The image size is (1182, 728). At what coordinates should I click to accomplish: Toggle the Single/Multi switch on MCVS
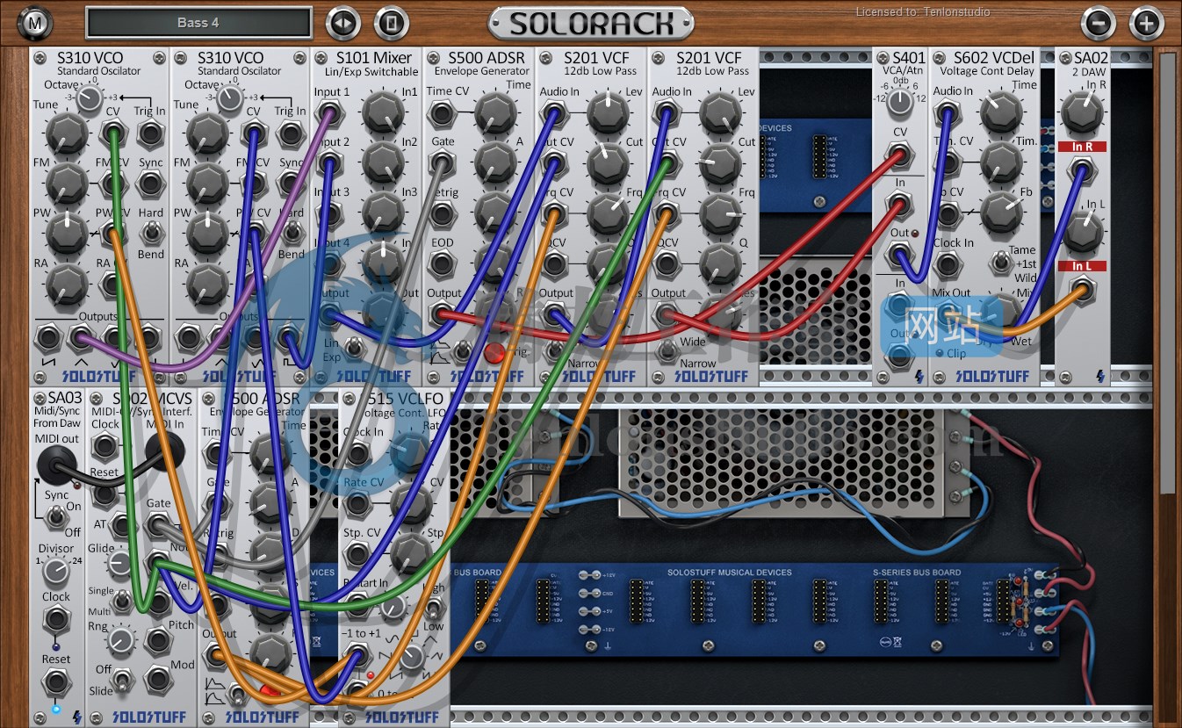123,599
